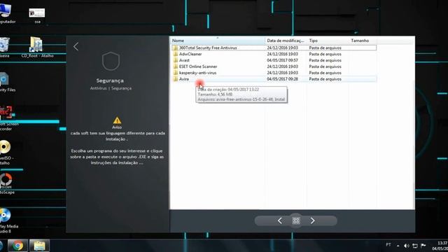Open the AdwCleaner folder icon
The width and height of the screenshot is (448, 252).
point(176,54)
